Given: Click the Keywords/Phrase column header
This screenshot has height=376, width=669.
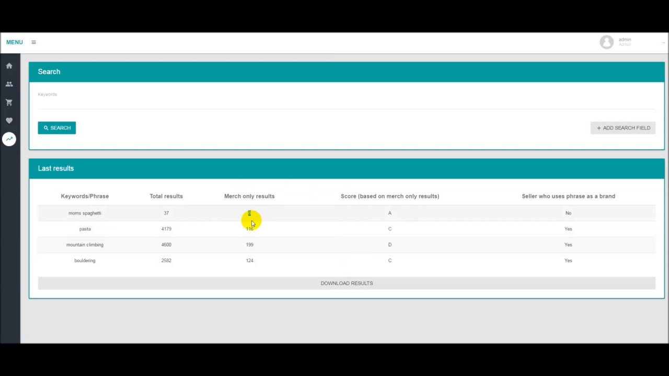Looking at the screenshot, I should pyautogui.click(x=85, y=196).
